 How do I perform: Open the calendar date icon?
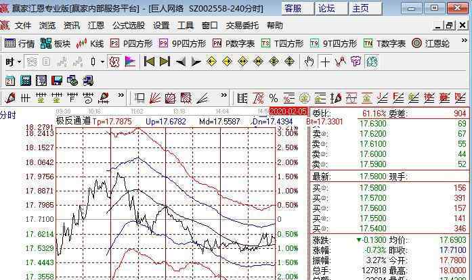pyautogui.click(x=10, y=80)
